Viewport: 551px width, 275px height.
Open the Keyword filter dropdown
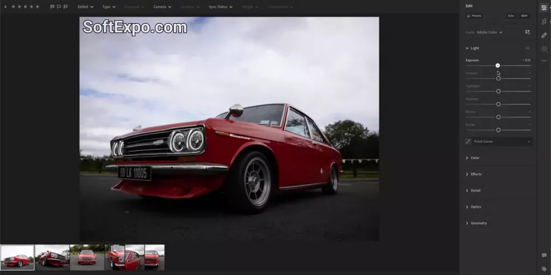pos(134,6)
